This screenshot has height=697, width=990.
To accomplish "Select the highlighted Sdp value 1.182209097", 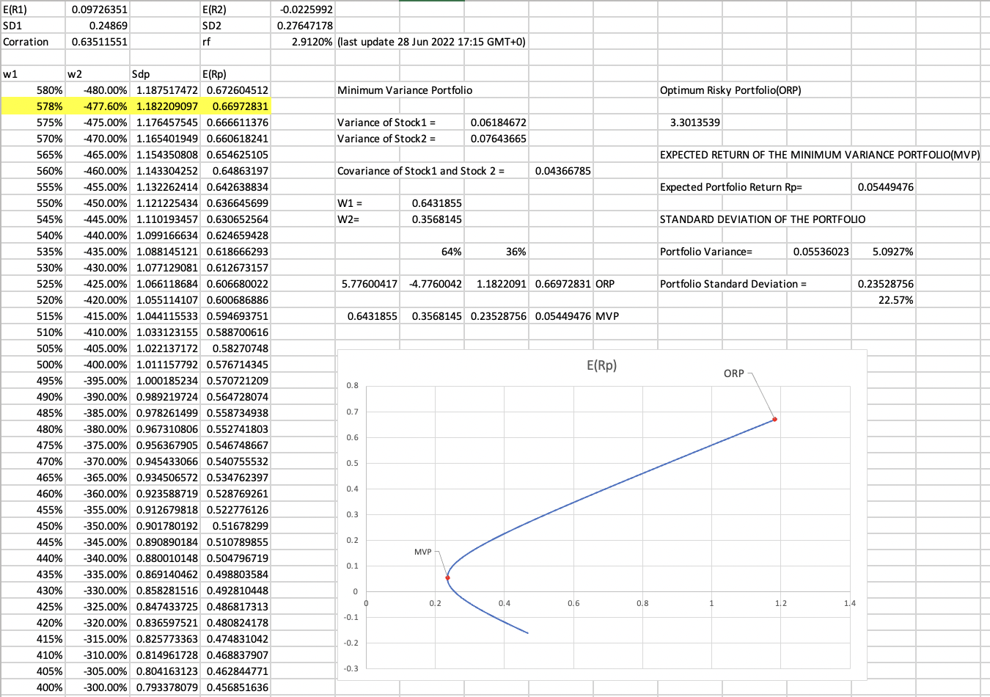I will pos(164,106).
